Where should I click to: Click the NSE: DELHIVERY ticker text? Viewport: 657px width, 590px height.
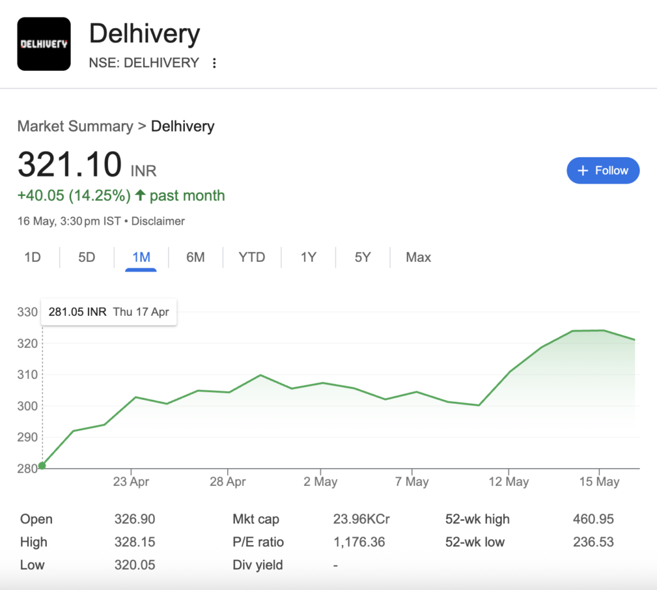[x=144, y=63]
